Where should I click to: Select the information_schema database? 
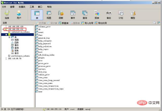pyautogui.click(x=21, y=32)
